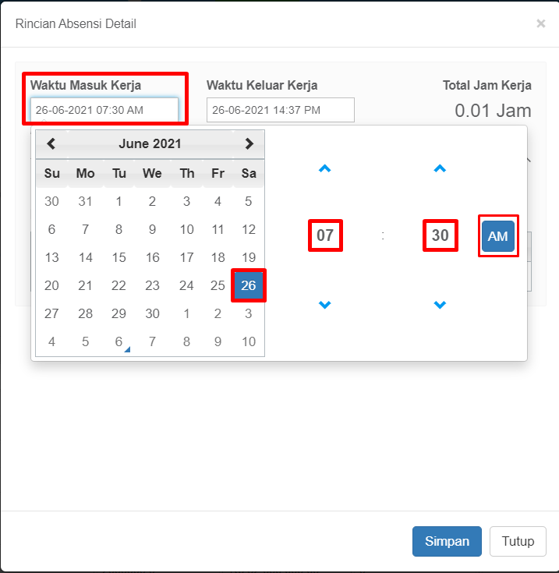Open minute picker showing 30
The height and width of the screenshot is (573, 559).
click(440, 235)
